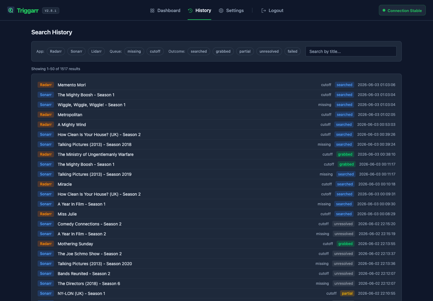
Task: Click Talking Pictures (2013) - Season 2019
Action: [x=94, y=174]
